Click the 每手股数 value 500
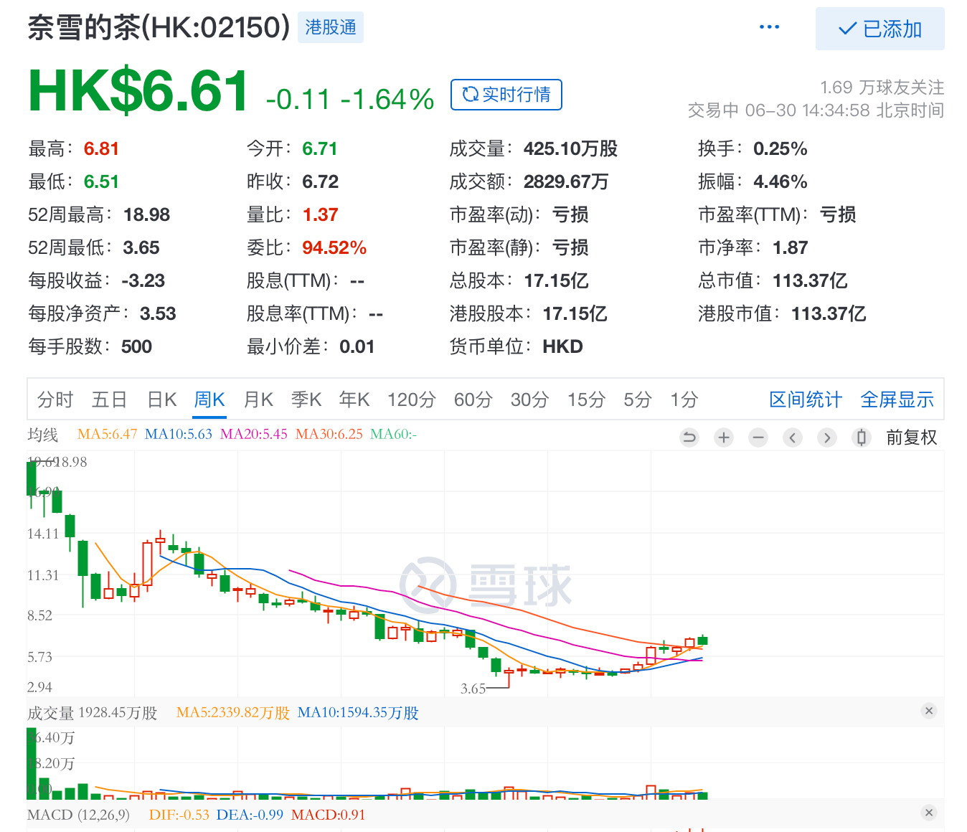Image resolution: width=967 pixels, height=832 pixels. click(136, 346)
